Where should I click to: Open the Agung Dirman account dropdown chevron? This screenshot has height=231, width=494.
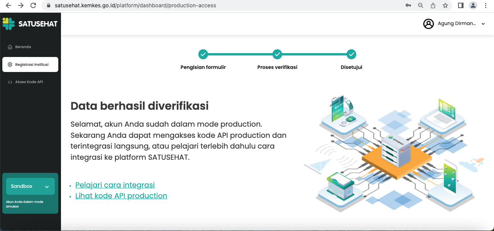tap(483, 24)
